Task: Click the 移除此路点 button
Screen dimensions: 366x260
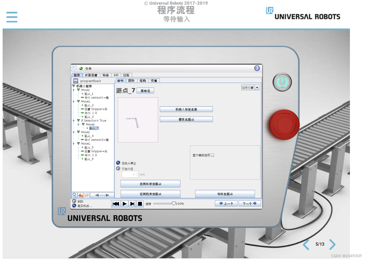Action: 225,194
